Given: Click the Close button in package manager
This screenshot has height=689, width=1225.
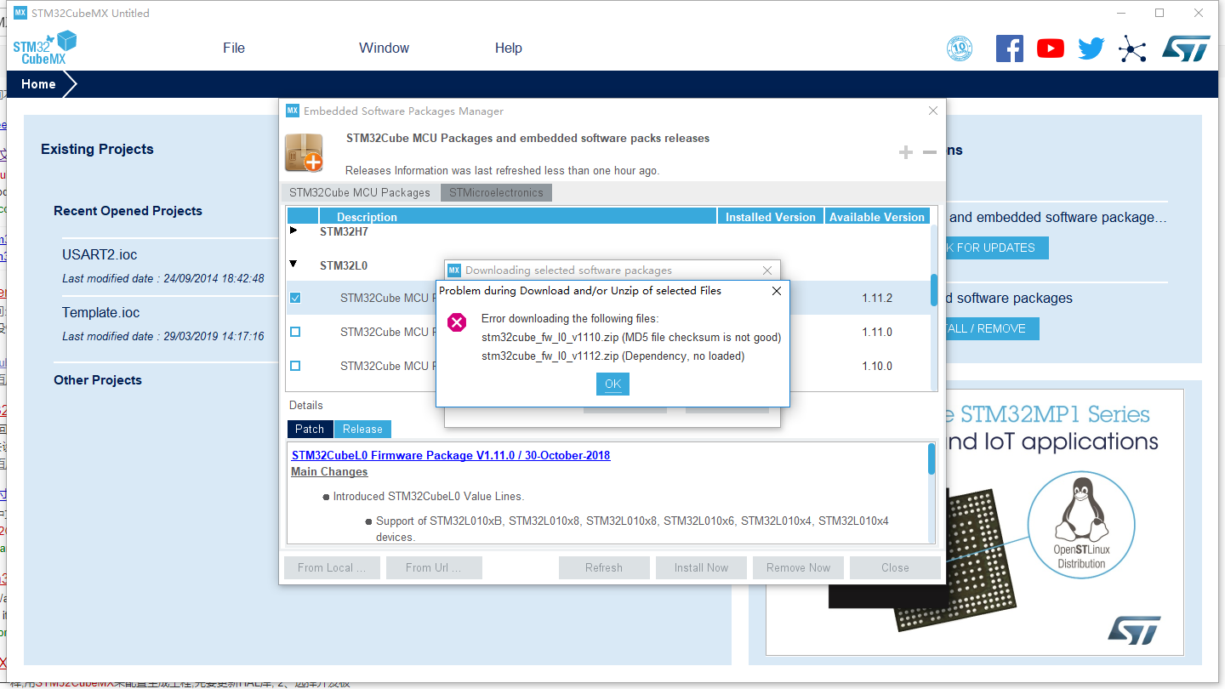Looking at the screenshot, I should click(x=895, y=567).
